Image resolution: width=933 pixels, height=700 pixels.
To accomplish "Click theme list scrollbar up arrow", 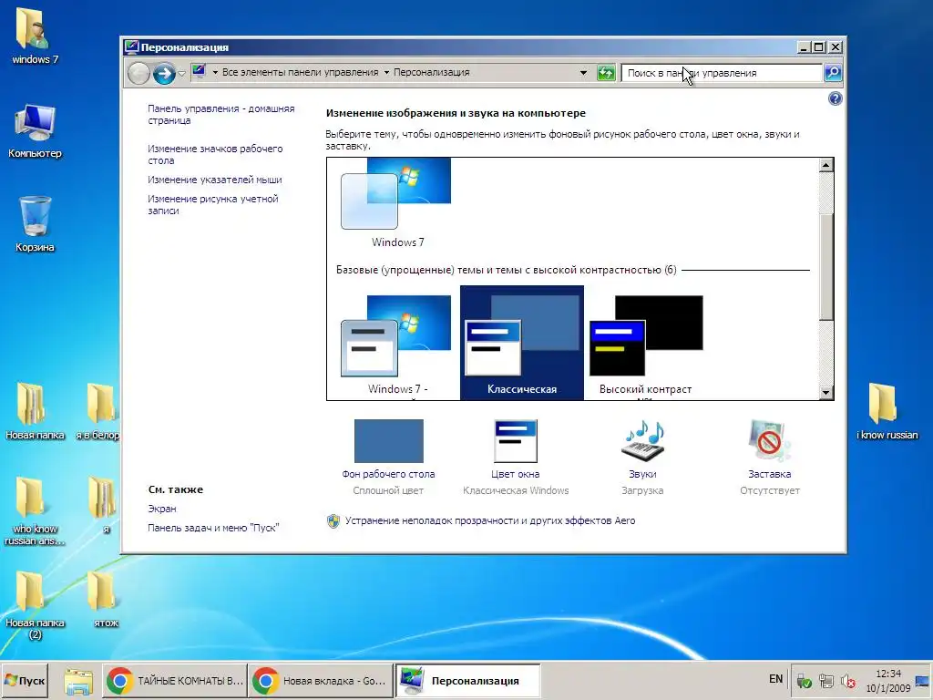I will [x=825, y=166].
